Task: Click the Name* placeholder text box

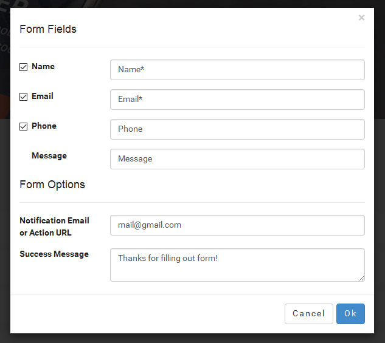Action: pos(237,70)
